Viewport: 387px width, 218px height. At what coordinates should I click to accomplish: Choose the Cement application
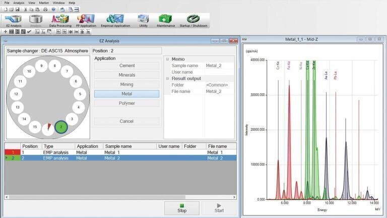point(127,66)
